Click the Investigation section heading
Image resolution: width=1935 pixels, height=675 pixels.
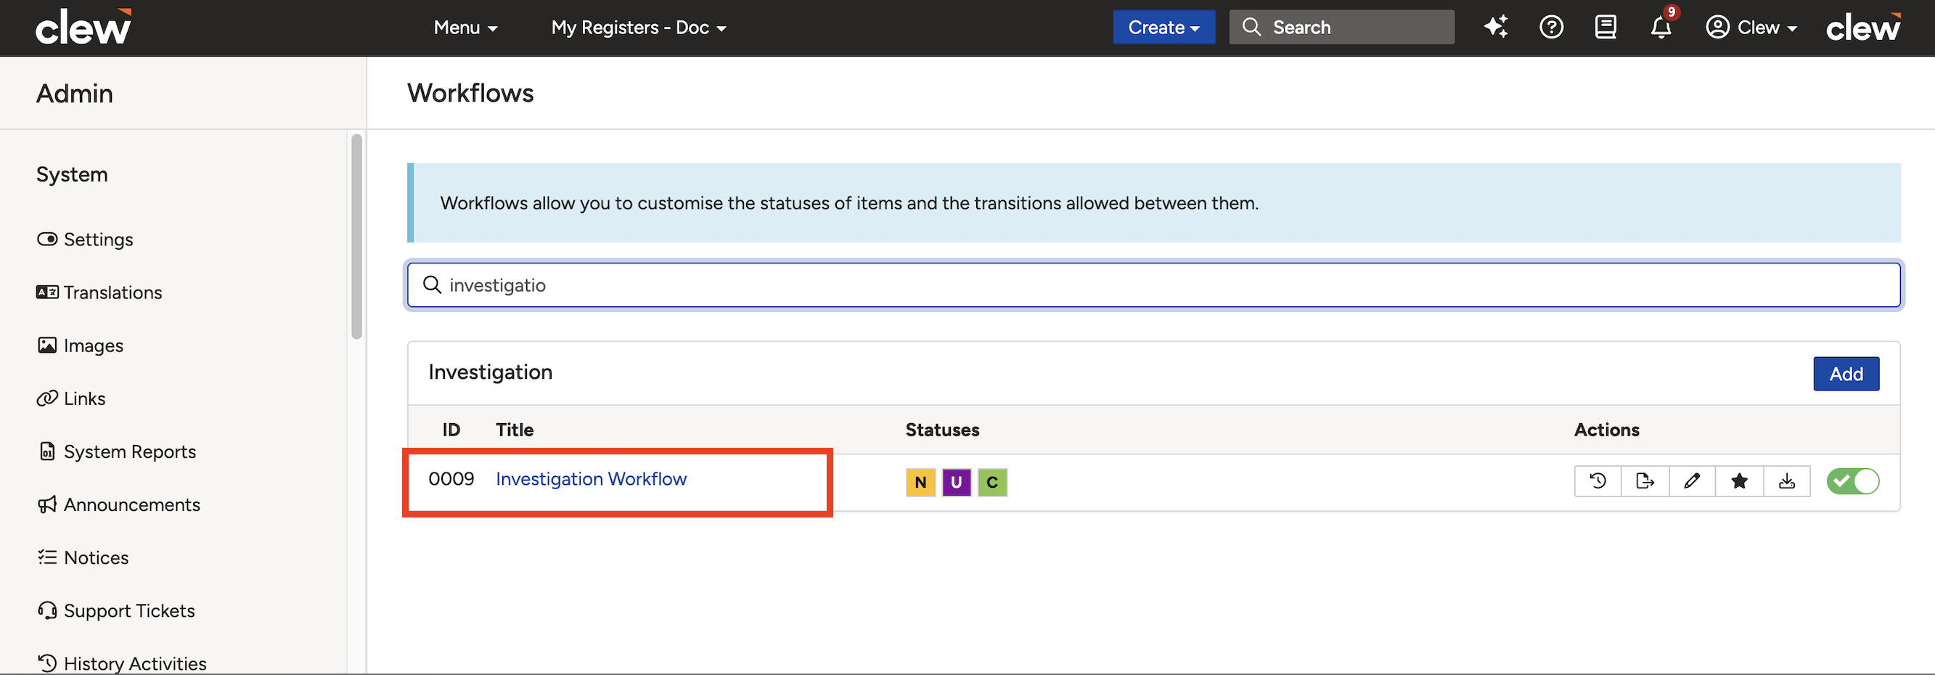coord(491,372)
